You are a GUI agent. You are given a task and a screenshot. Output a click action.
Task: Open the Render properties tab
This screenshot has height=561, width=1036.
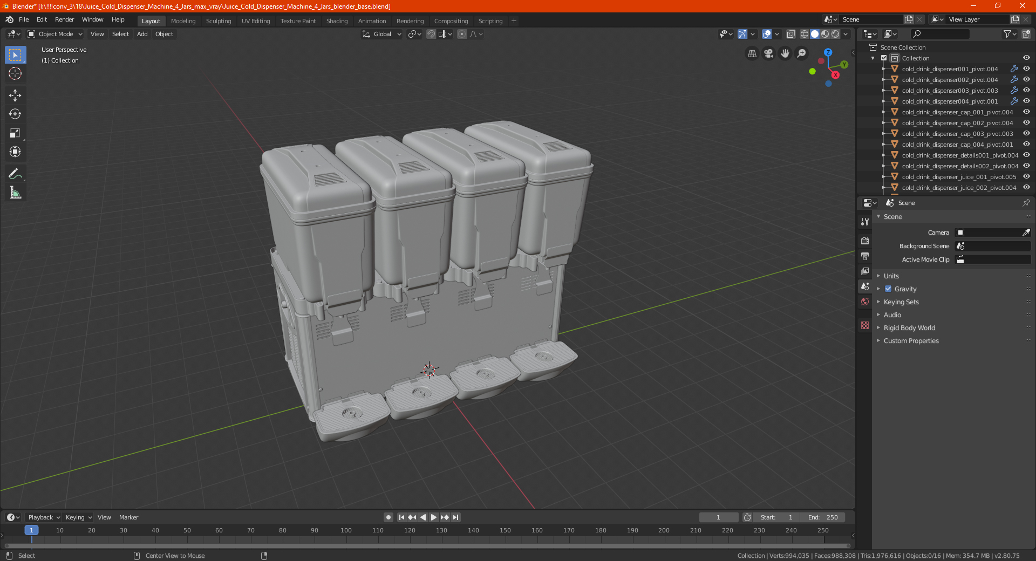coord(865,241)
